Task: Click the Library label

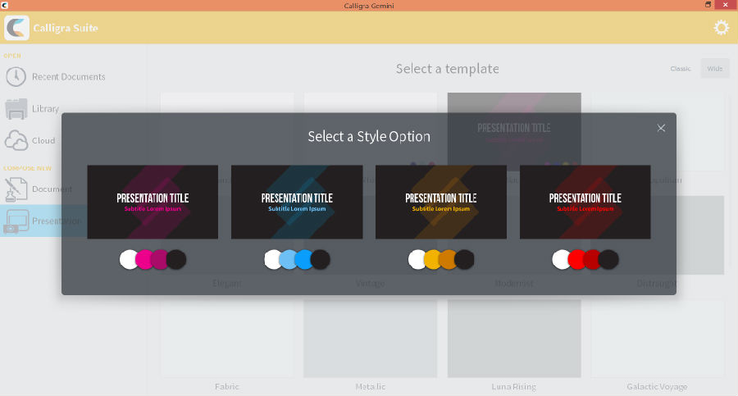Action: (x=46, y=109)
